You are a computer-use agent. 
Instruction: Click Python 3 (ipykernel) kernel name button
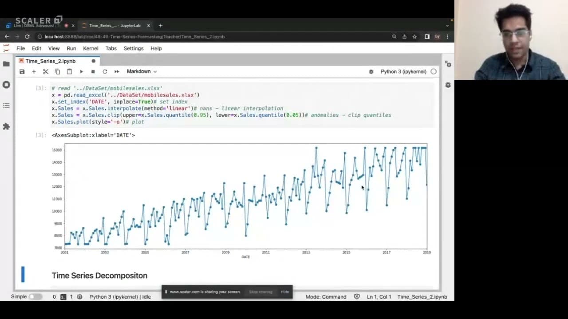(403, 71)
